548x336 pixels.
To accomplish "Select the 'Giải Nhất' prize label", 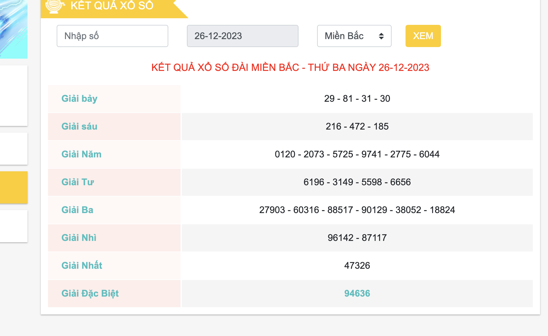I will coord(82,266).
